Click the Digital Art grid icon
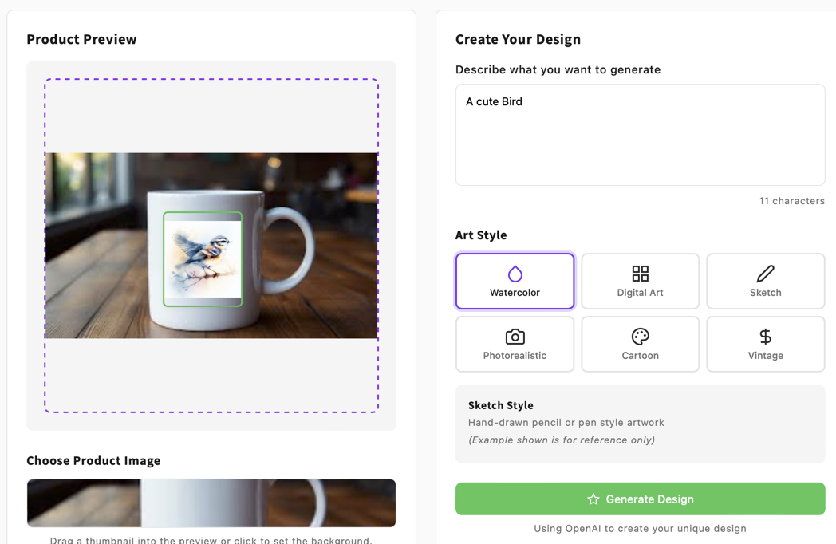This screenshot has width=836, height=544. pos(640,271)
